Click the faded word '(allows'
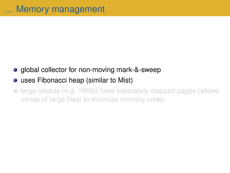 tap(209, 91)
